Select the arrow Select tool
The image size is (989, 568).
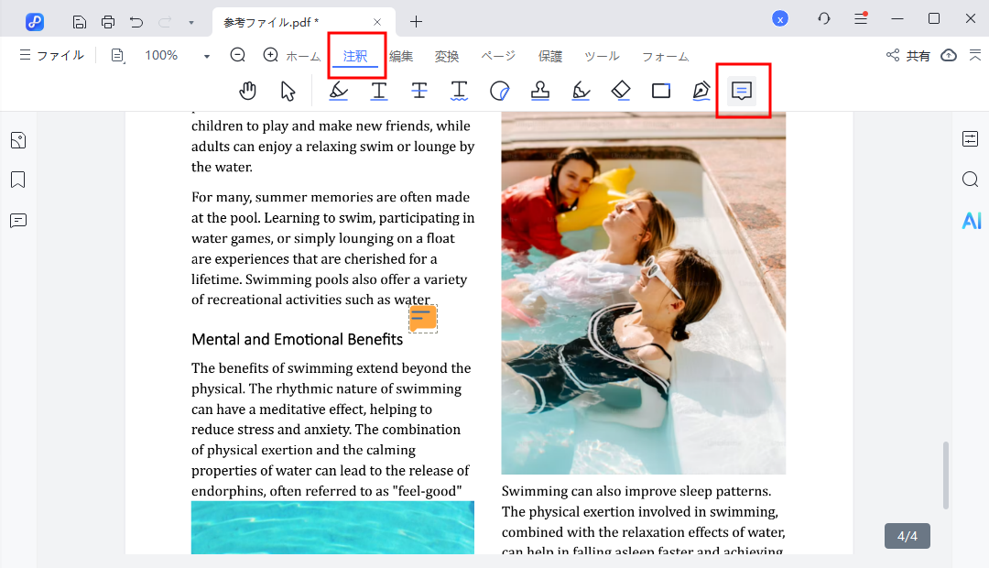coord(288,91)
